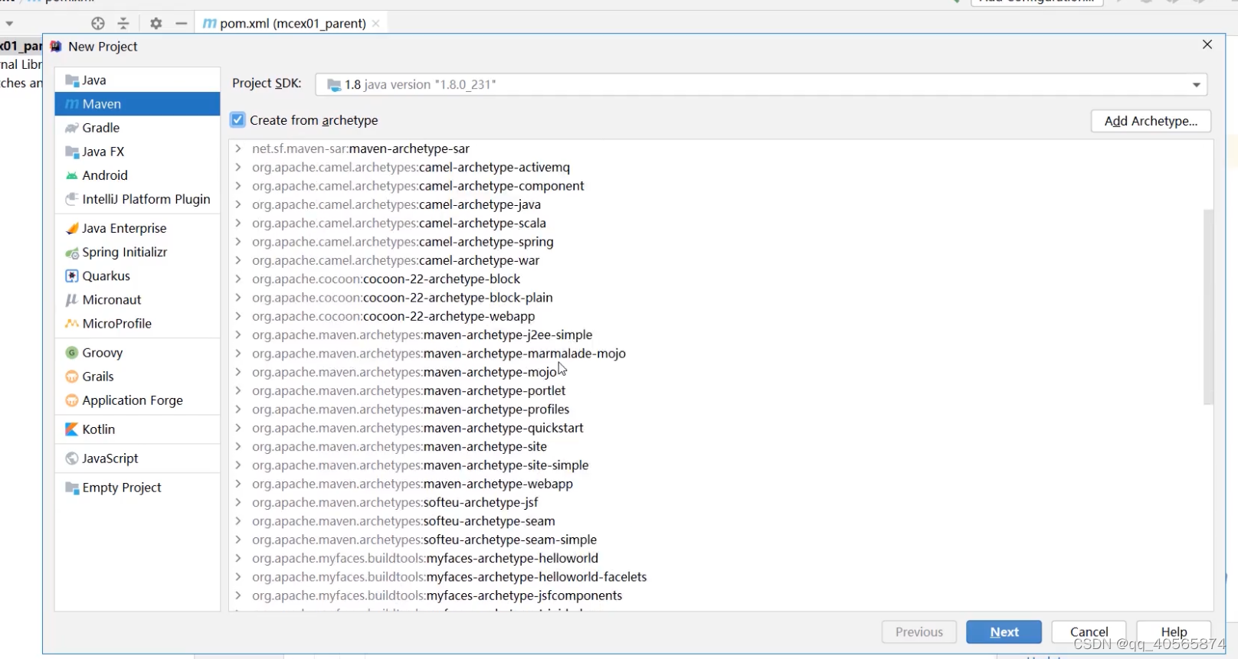Select the Java project type icon

72,80
